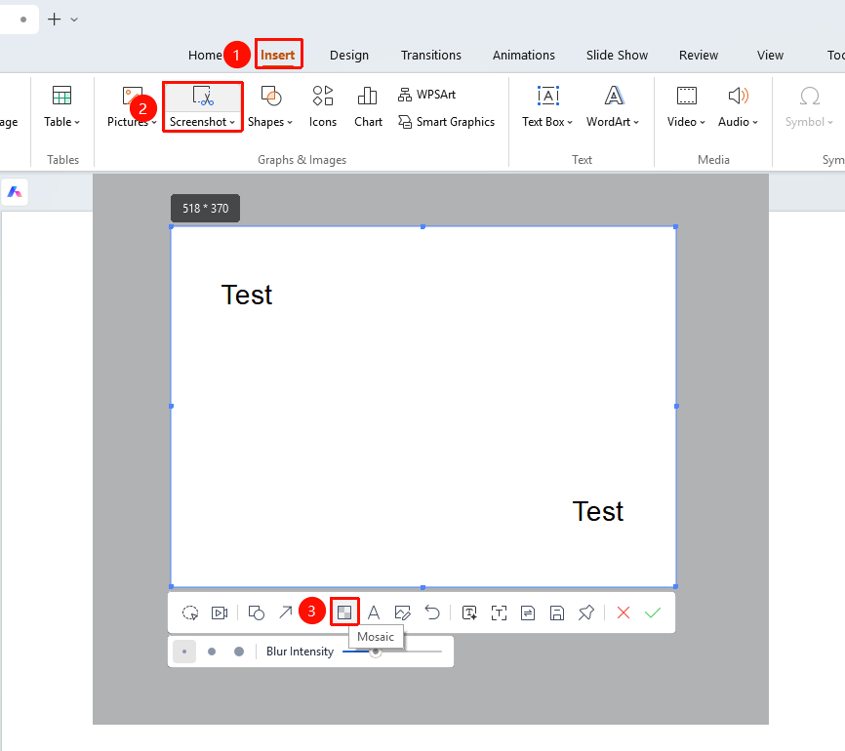
Task: Click the WPS AI logo icon at left
Action: coord(15,192)
